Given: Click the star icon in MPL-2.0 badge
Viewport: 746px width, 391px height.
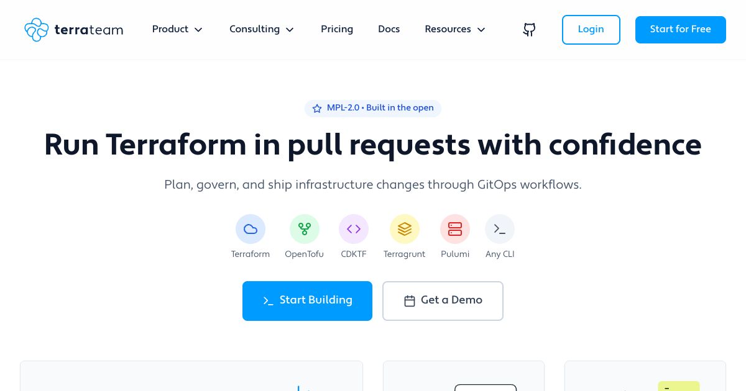Looking at the screenshot, I should pyautogui.click(x=317, y=108).
